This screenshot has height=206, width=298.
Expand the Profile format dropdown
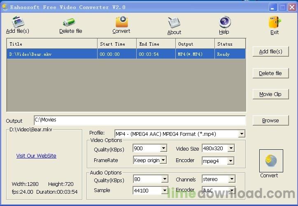[x=242, y=134]
